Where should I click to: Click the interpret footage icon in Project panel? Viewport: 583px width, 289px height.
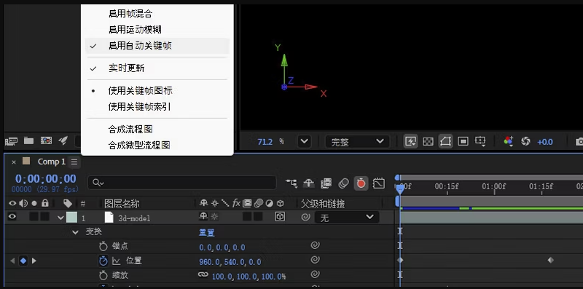point(11,140)
